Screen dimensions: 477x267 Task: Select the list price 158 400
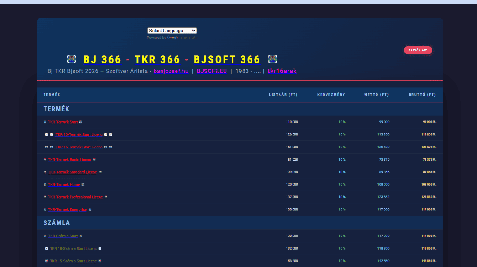pos(292,261)
